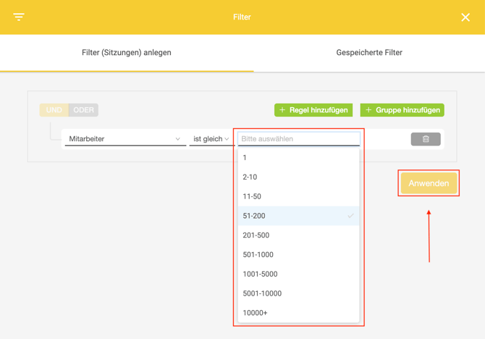
Task: Select the 1001-5000 option
Action: coord(298,275)
